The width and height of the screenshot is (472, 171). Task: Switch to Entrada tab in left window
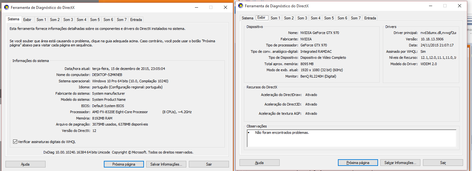pyautogui.click(x=136, y=20)
